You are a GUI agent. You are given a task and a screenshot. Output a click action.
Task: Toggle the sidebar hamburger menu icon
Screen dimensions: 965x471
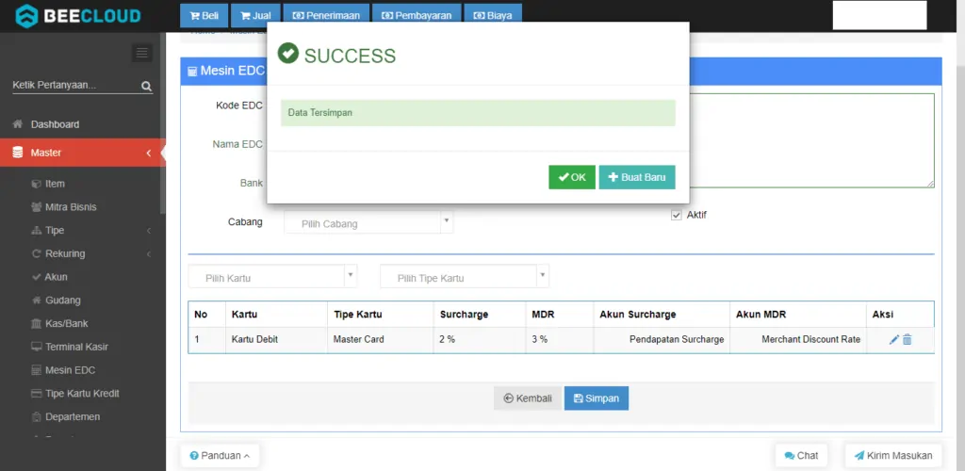point(142,53)
